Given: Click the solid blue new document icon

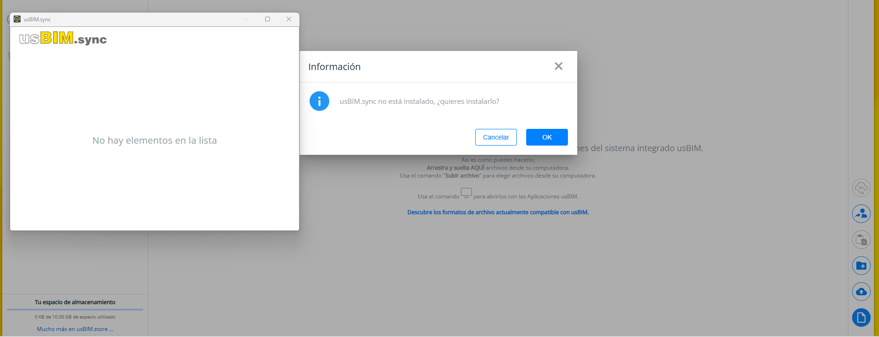Looking at the screenshot, I should [861, 318].
